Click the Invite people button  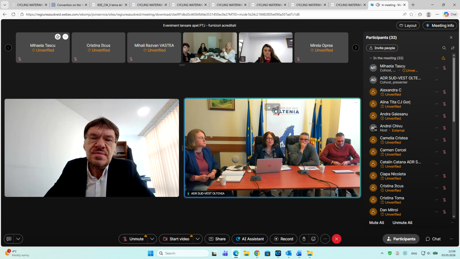(x=382, y=48)
